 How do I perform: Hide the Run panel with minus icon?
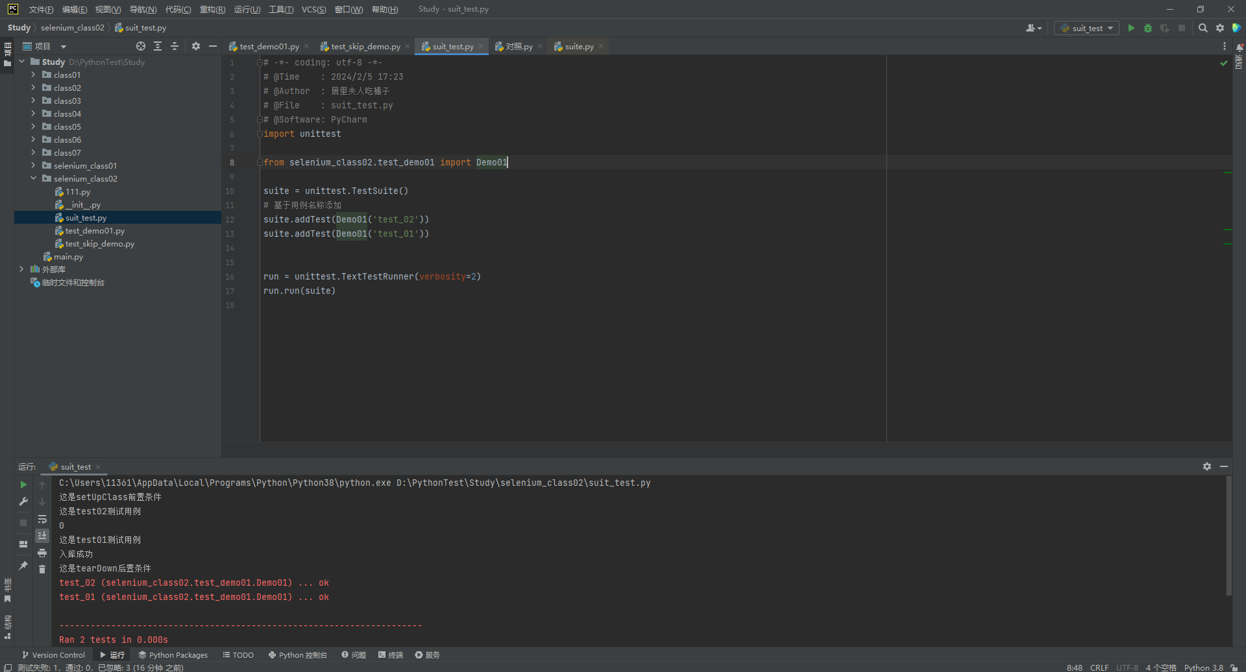click(1224, 466)
